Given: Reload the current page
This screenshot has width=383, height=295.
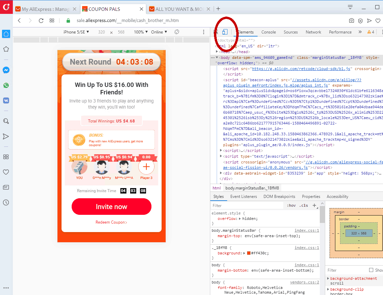Looking at the screenshot, I should coord(41,21).
